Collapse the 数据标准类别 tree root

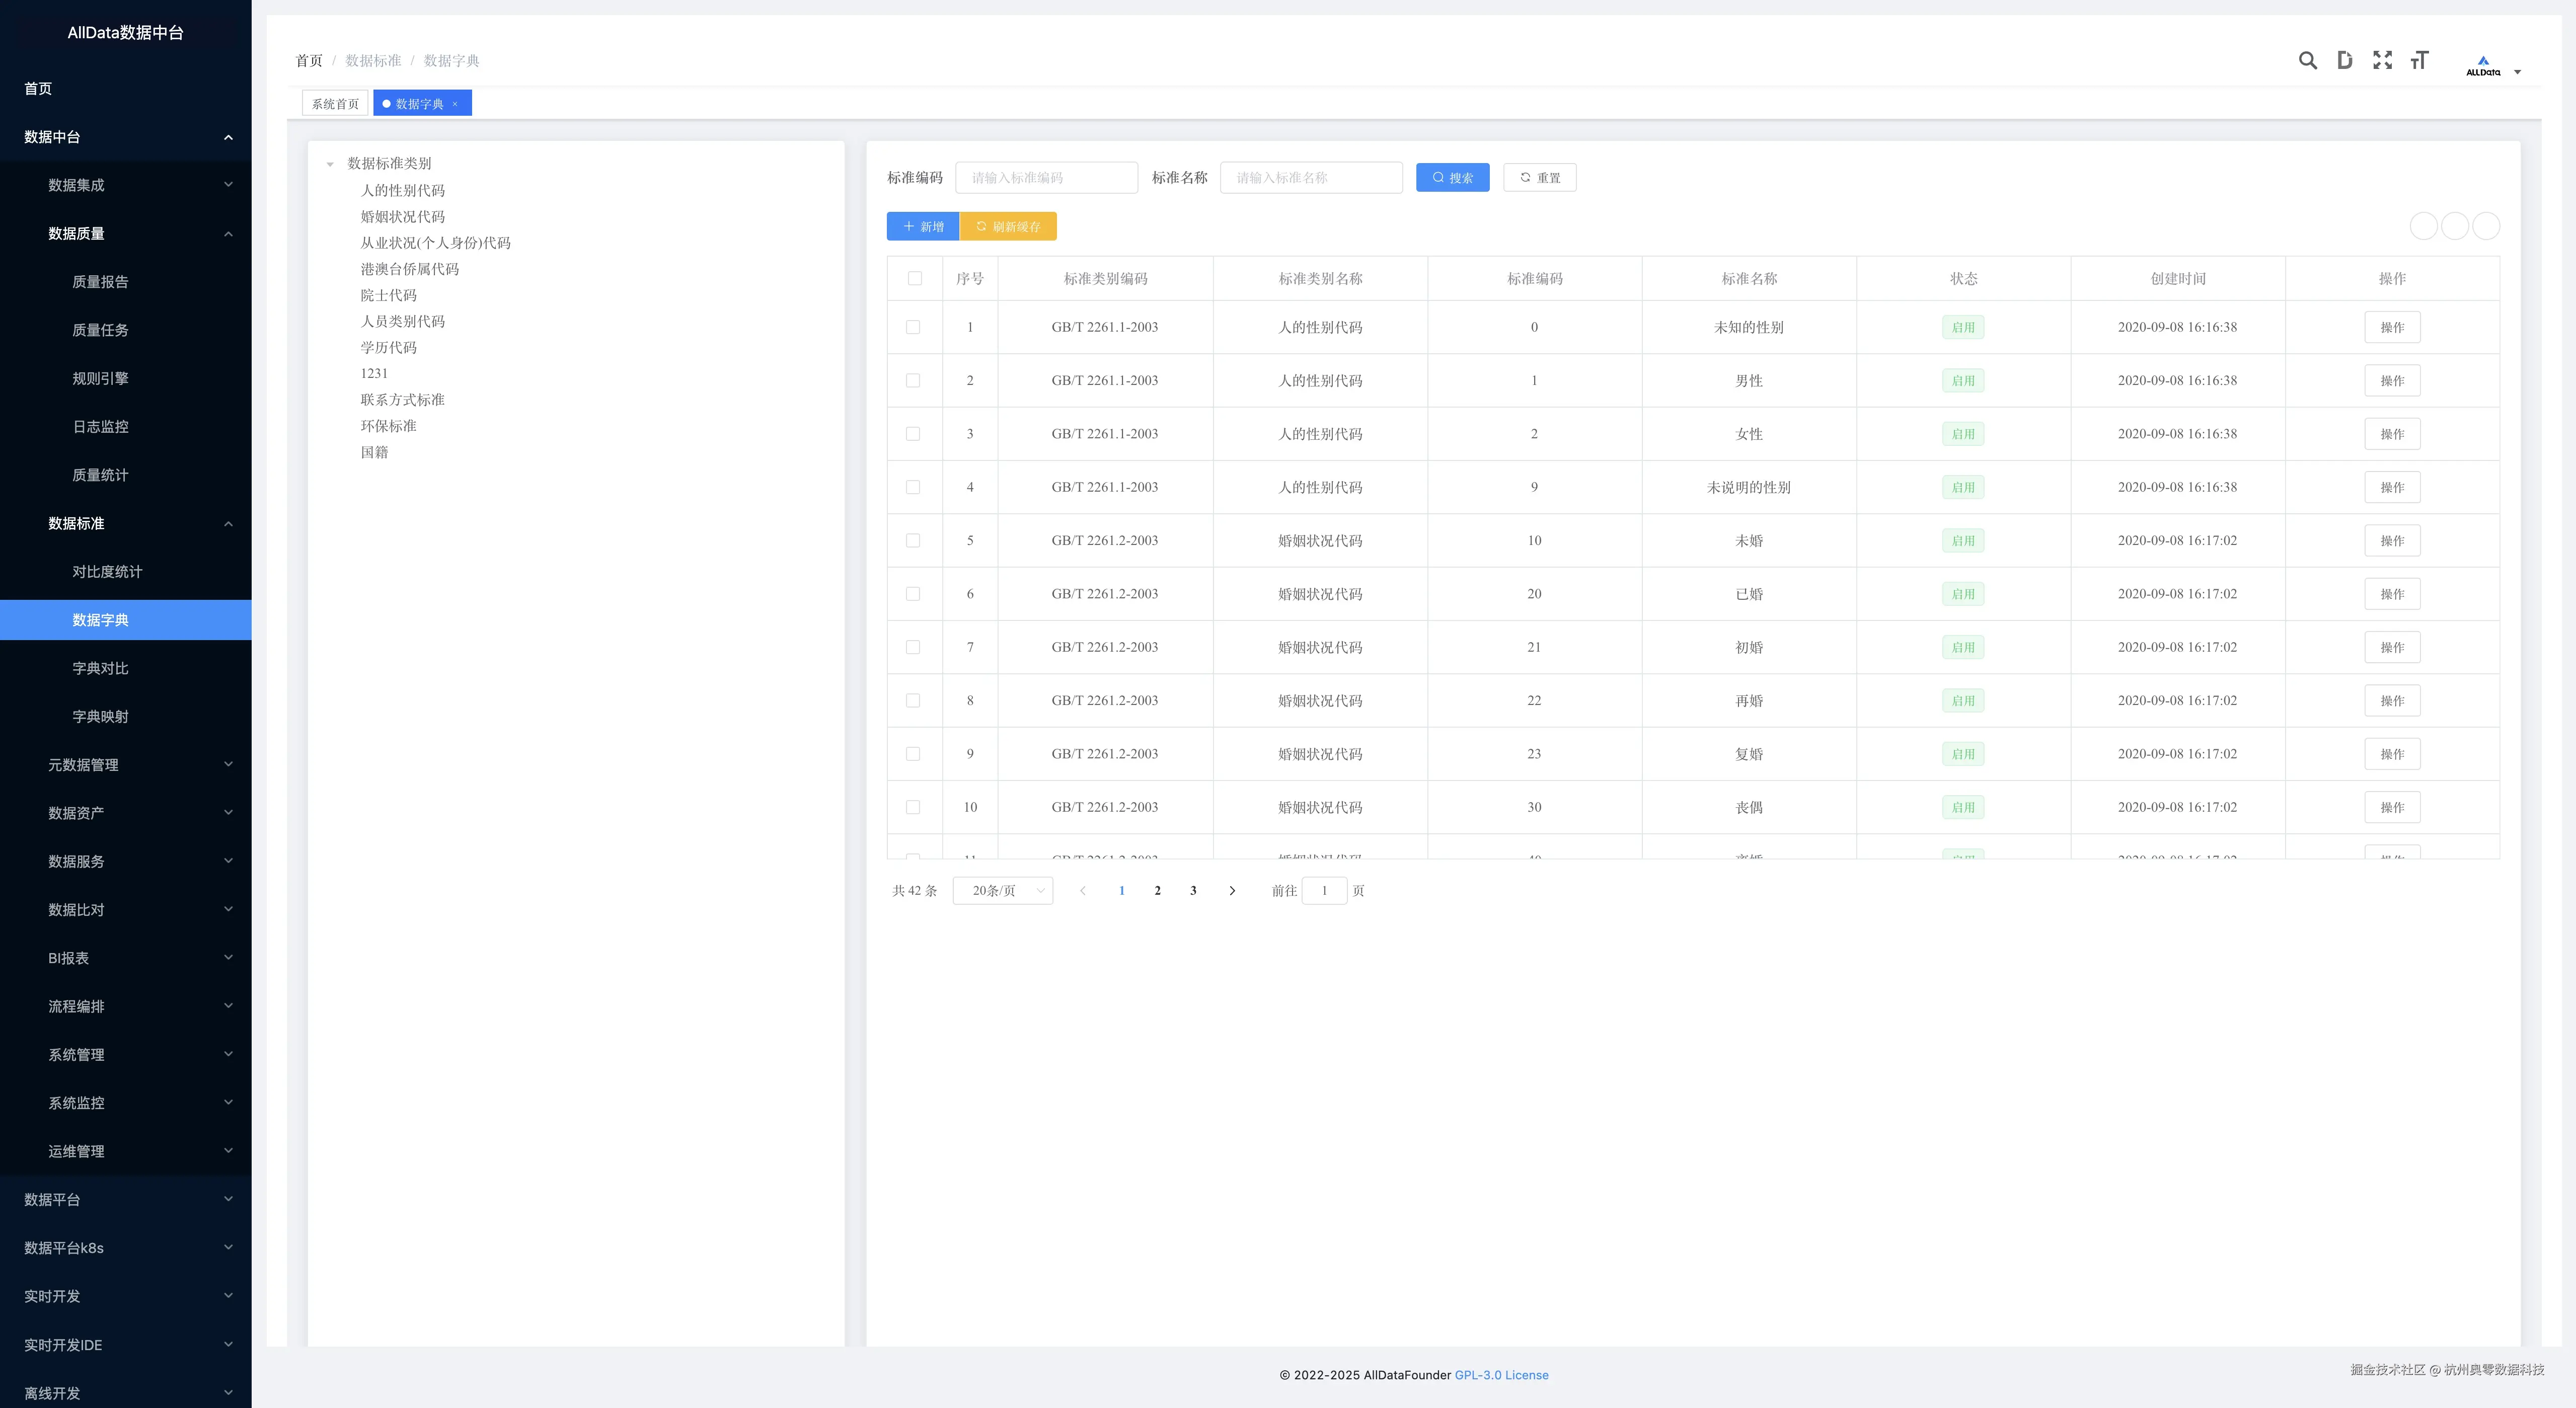[330, 164]
